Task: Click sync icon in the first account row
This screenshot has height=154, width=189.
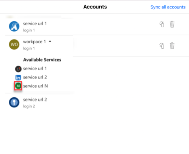Action: [162, 25]
